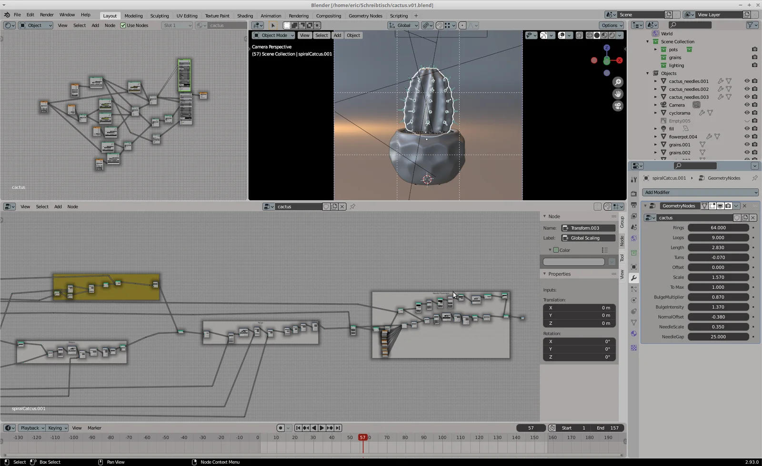Open the Color swatch in the Node panel

[573, 261]
